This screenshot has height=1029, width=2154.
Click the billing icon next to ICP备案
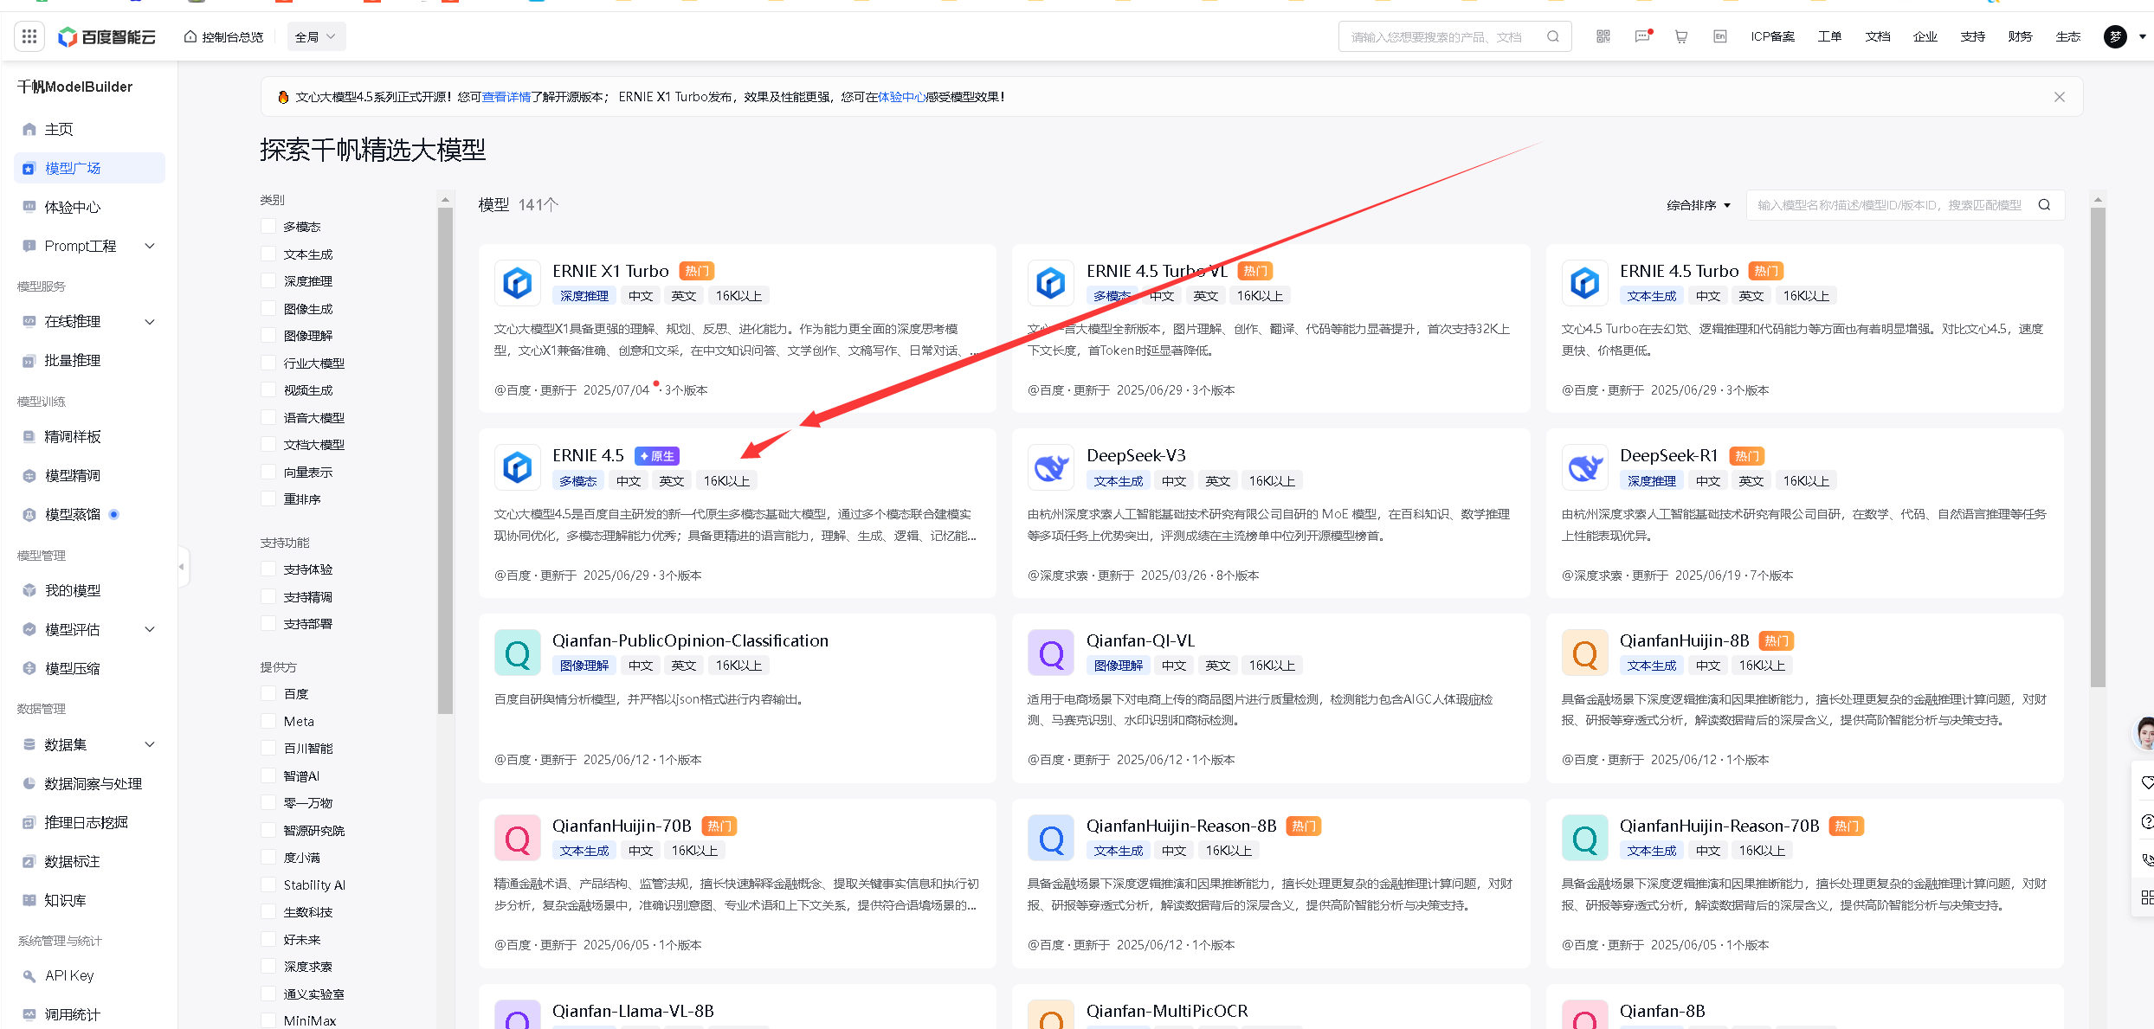pyautogui.click(x=1720, y=36)
